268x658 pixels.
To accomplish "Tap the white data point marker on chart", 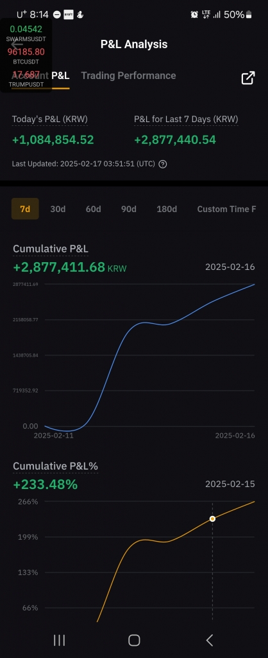I will 212,519.
